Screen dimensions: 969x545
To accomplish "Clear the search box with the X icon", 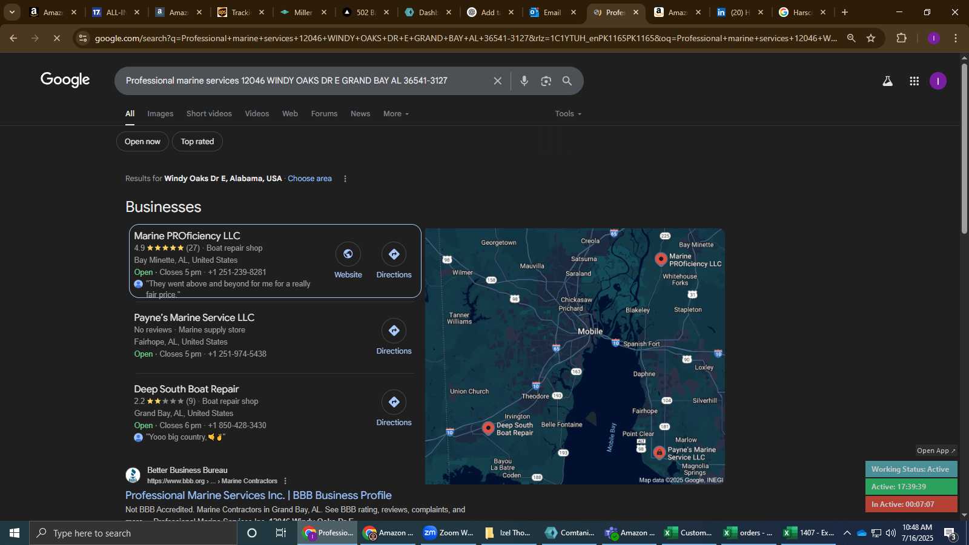I will point(497,81).
